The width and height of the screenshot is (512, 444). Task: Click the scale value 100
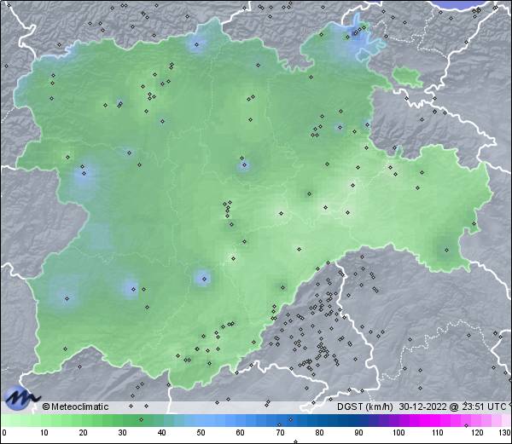[x=399, y=433]
